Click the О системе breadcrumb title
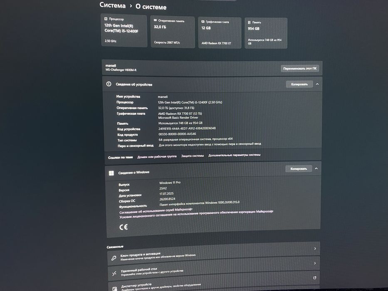Image resolution: width=388 pixels, height=291 pixels. [x=151, y=7]
